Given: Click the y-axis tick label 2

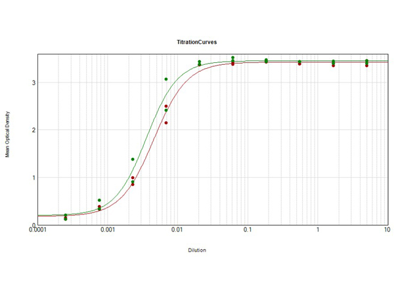Looking at the screenshot, I should point(33,130).
